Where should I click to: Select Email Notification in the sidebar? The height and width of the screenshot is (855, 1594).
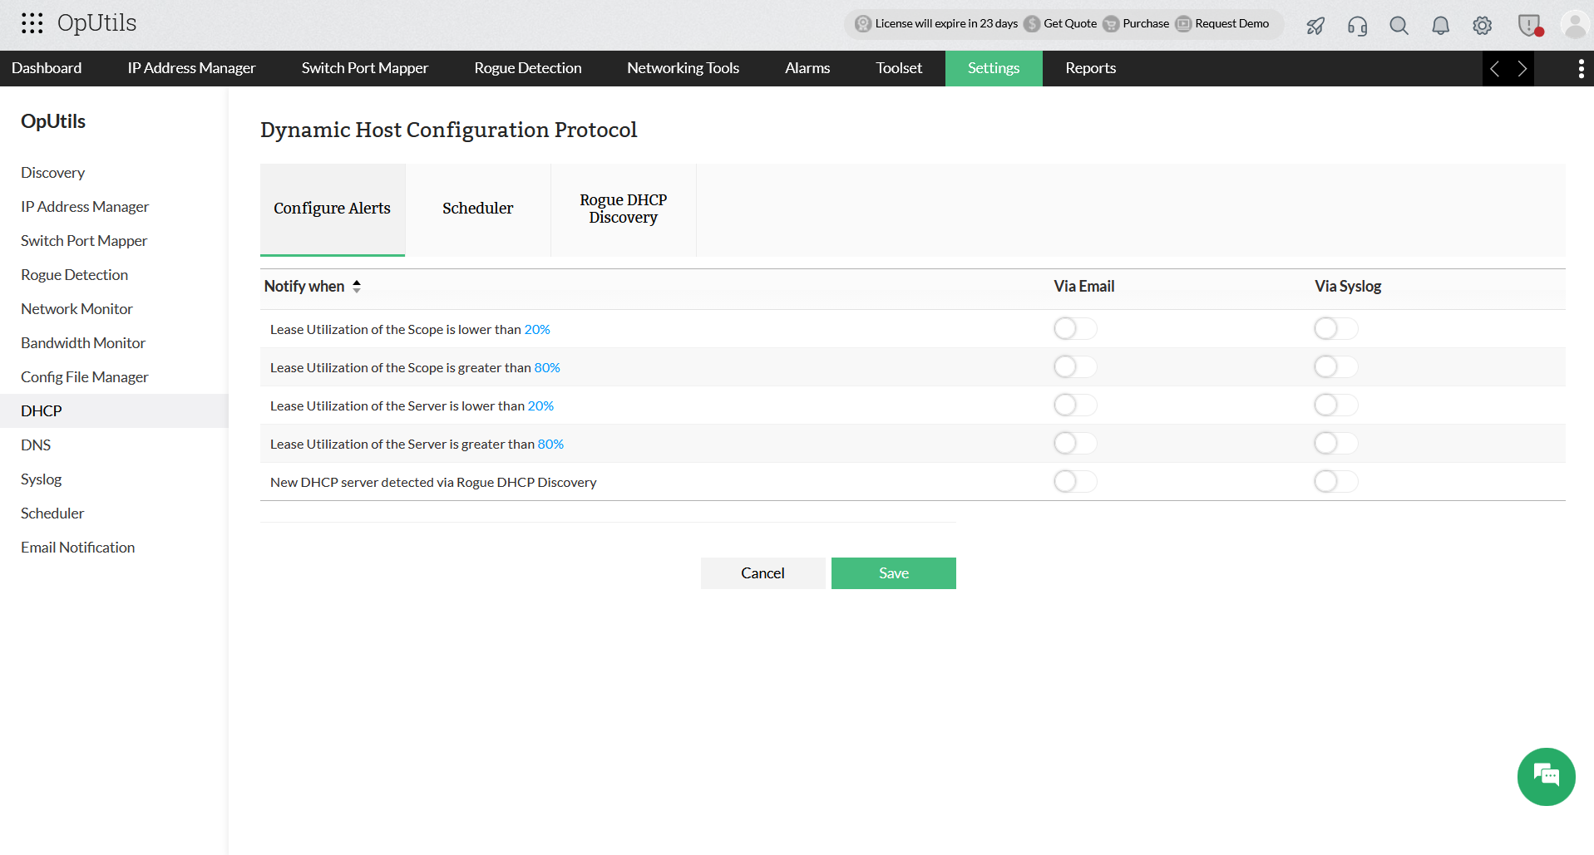click(x=114, y=548)
